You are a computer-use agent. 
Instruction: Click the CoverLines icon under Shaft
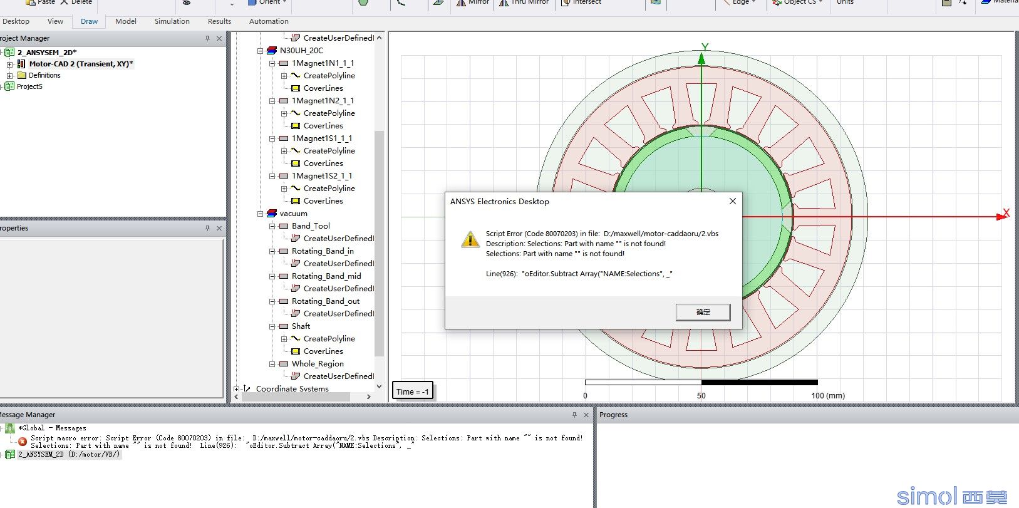296,351
